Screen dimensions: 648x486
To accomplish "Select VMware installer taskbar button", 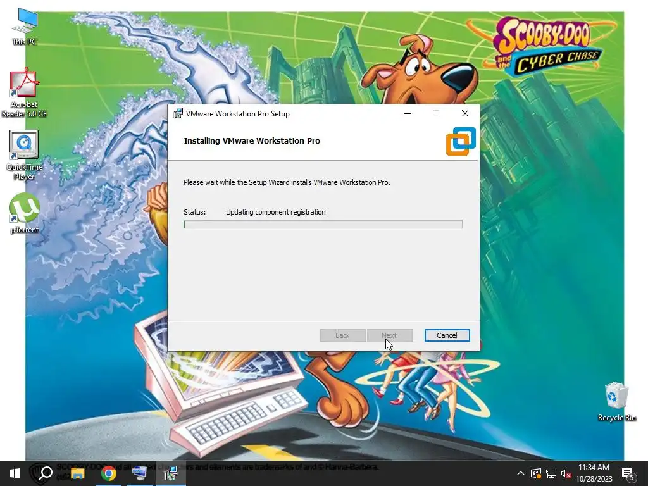I will 171,473.
